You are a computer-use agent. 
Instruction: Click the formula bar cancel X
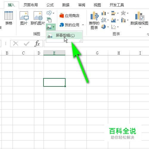click(x=16, y=44)
